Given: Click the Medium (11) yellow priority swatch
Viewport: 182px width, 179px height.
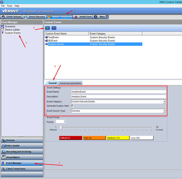Looking at the screenshot, I should click(118, 138).
